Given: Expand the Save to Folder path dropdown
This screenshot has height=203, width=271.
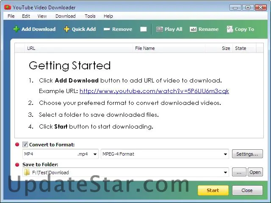Looking at the screenshot, I should point(225,172).
